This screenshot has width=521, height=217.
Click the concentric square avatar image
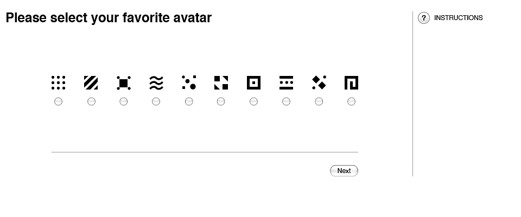click(254, 83)
